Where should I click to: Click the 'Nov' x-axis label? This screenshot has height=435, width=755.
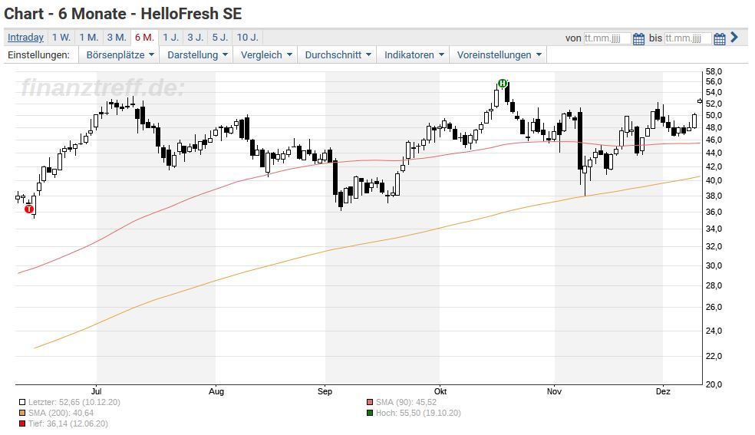tap(554, 391)
